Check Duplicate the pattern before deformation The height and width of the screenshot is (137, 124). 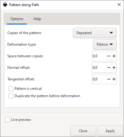pos(11,96)
